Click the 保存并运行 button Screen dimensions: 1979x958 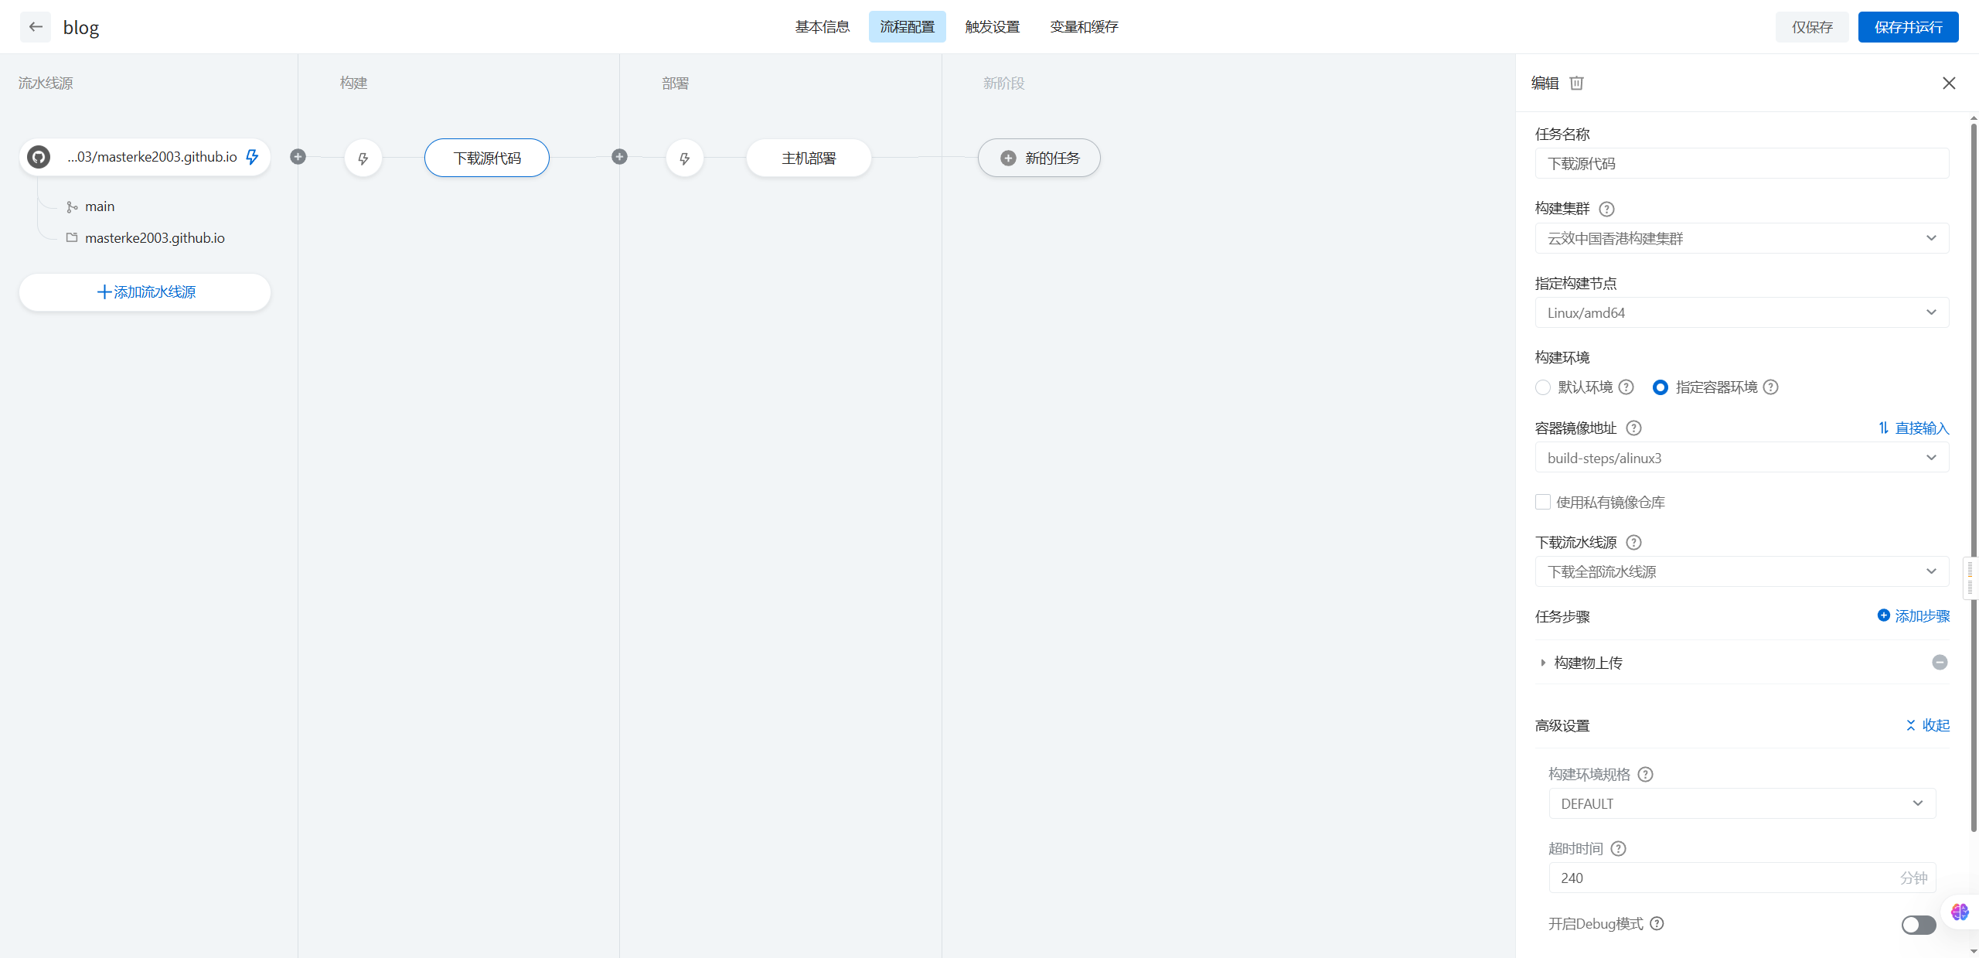click(x=1908, y=27)
